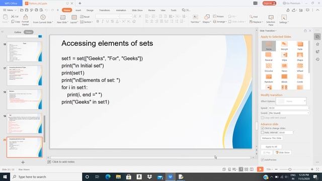The height and width of the screenshot is (181, 322).
Task: Open Arrange dropdown
Action: pyautogui.click(x=220, y=22)
